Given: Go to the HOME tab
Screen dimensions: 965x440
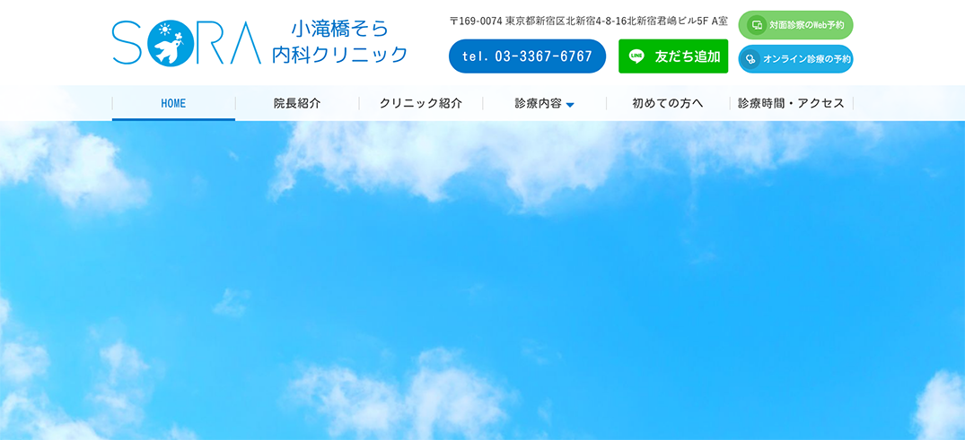Looking at the screenshot, I should [x=173, y=103].
